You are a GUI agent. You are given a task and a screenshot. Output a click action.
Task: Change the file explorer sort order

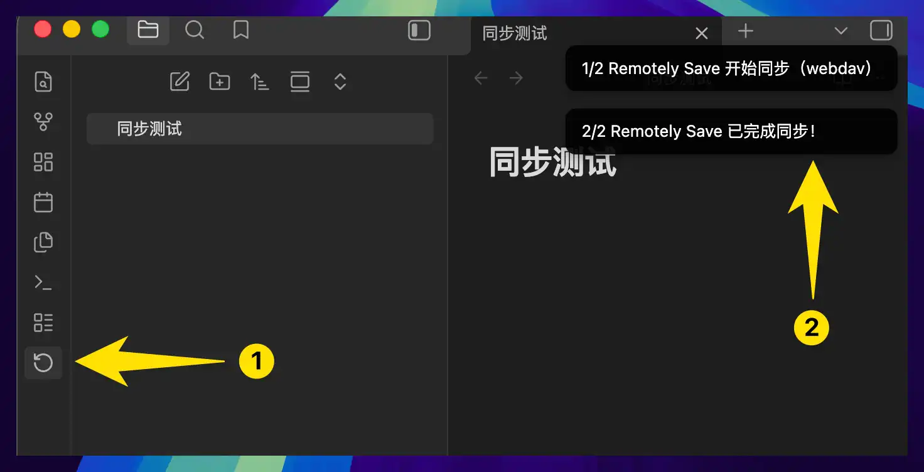click(260, 82)
